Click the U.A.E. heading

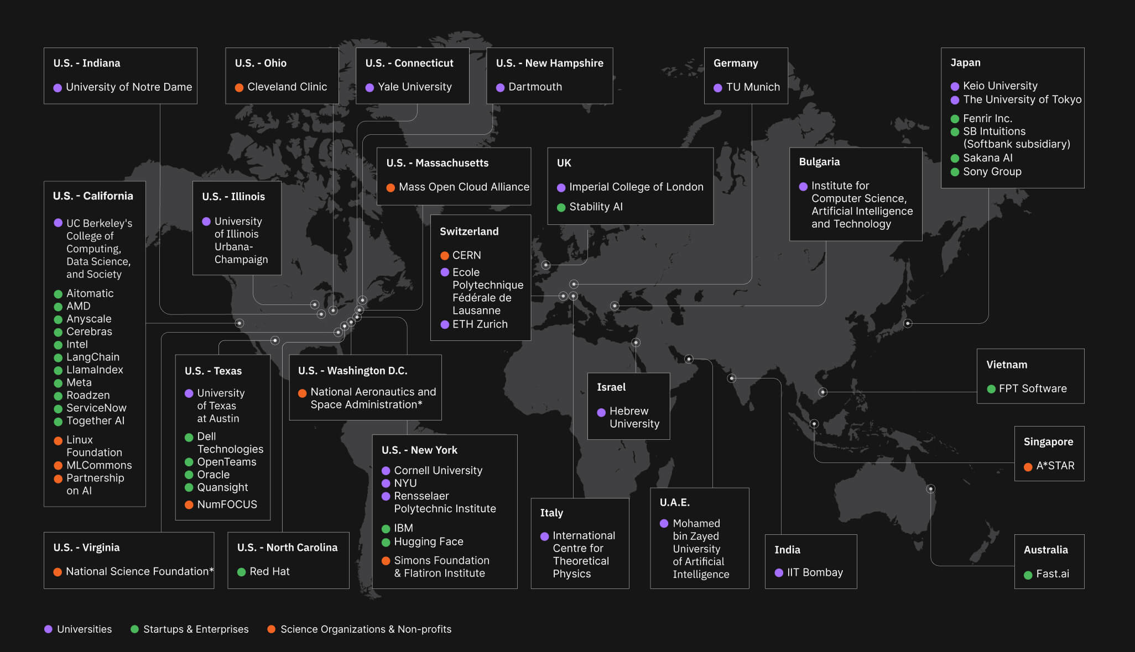pyautogui.click(x=675, y=502)
